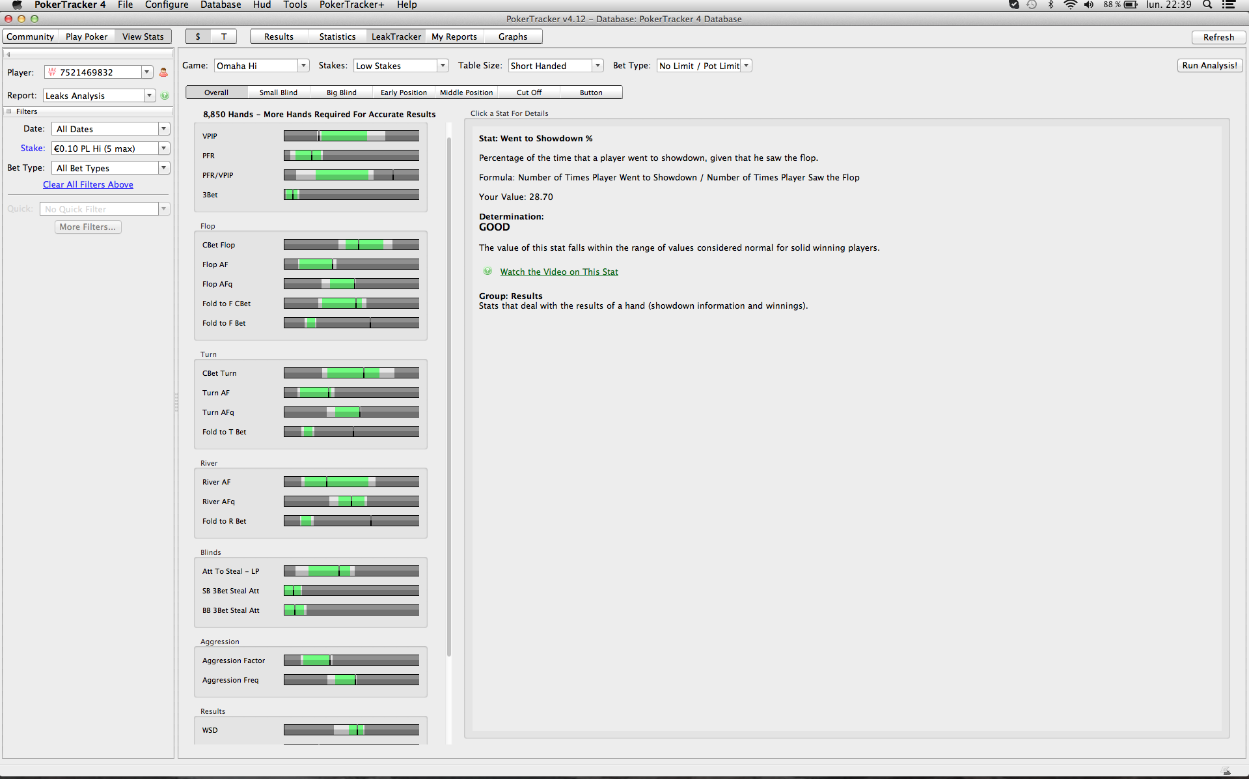Click Watch the Video on This Stat link
The width and height of the screenshot is (1249, 779).
click(559, 272)
